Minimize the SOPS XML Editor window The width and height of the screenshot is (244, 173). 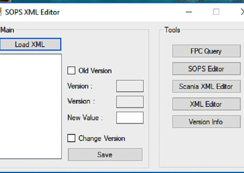tap(189, 12)
